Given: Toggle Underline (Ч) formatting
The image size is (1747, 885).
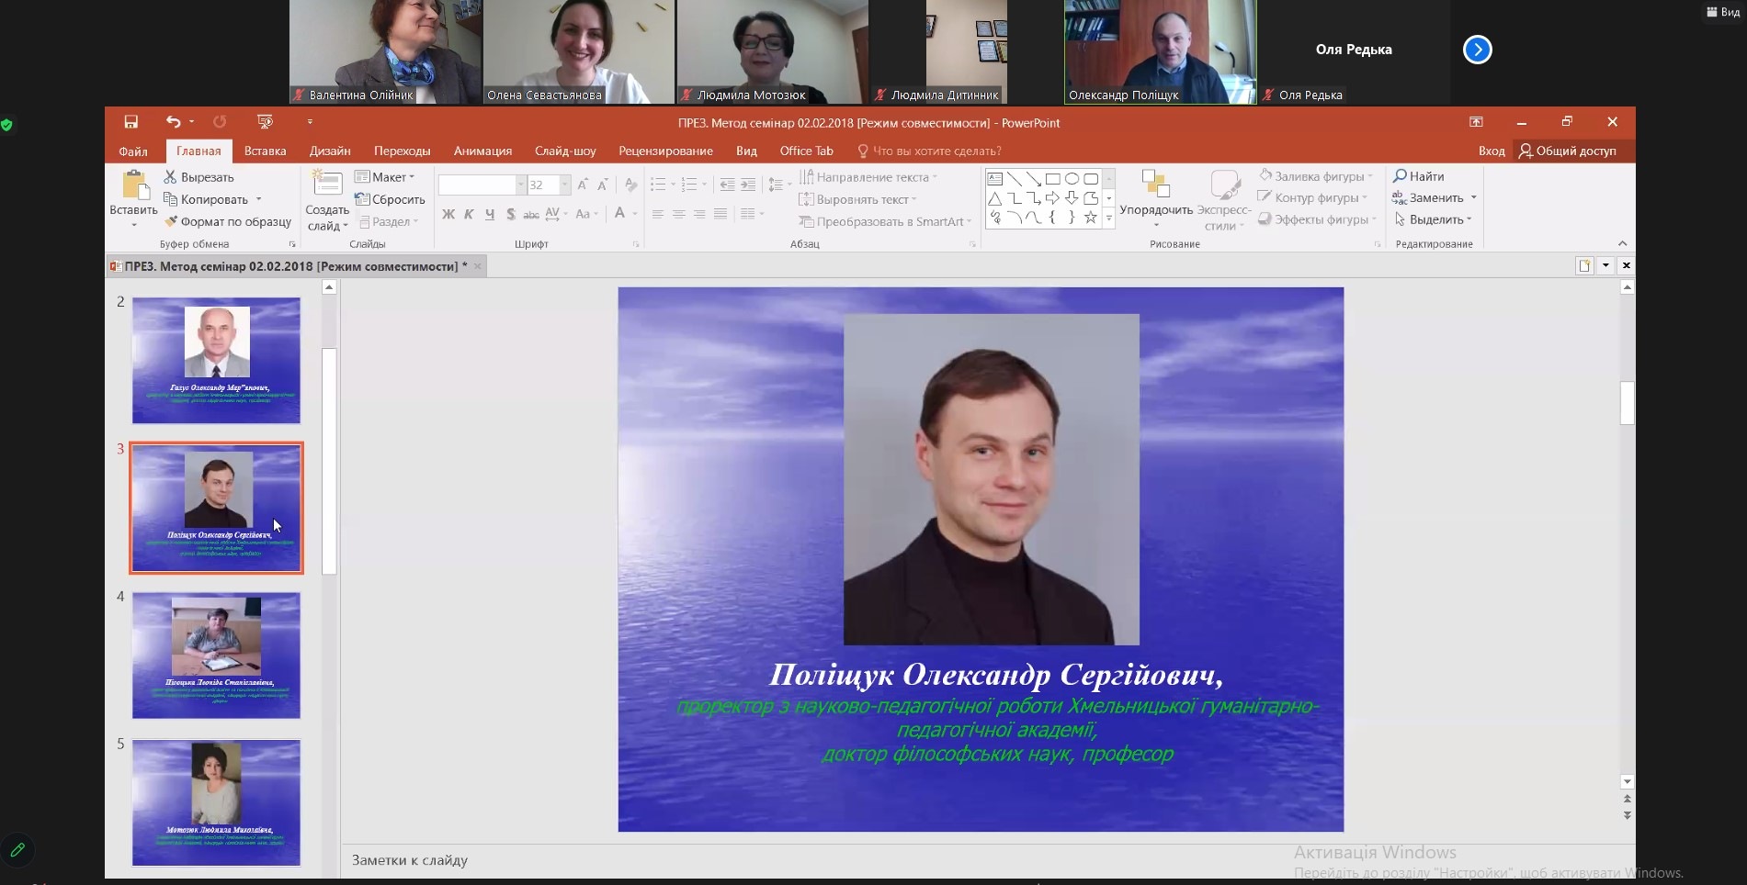Looking at the screenshot, I should point(490,214).
